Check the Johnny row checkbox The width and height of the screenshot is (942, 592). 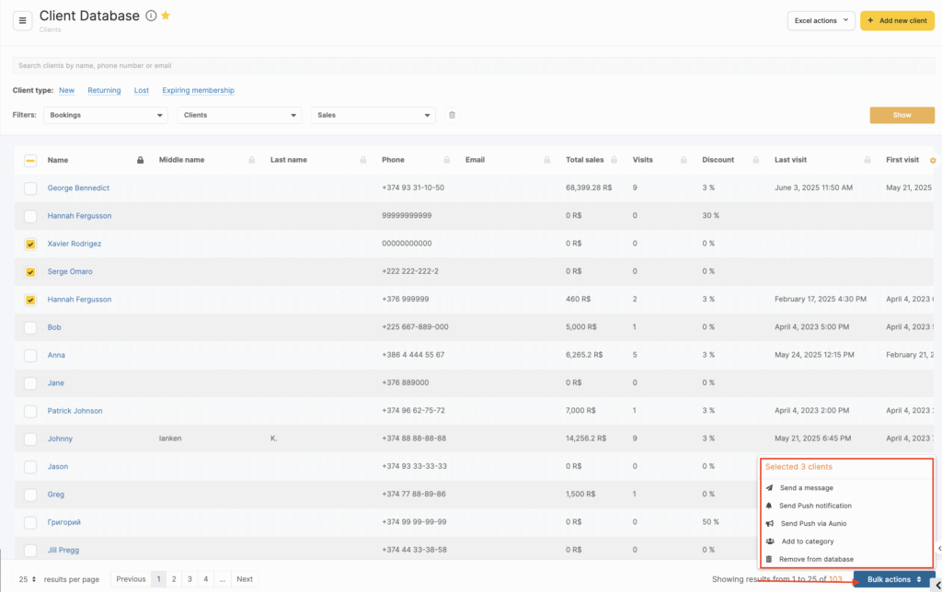[30, 438]
